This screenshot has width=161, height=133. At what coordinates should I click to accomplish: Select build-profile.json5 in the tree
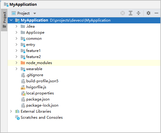click(42, 81)
